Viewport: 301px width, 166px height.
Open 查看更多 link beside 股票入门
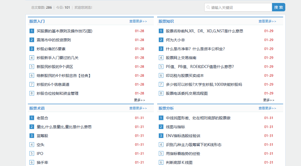click(x=138, y=21)
